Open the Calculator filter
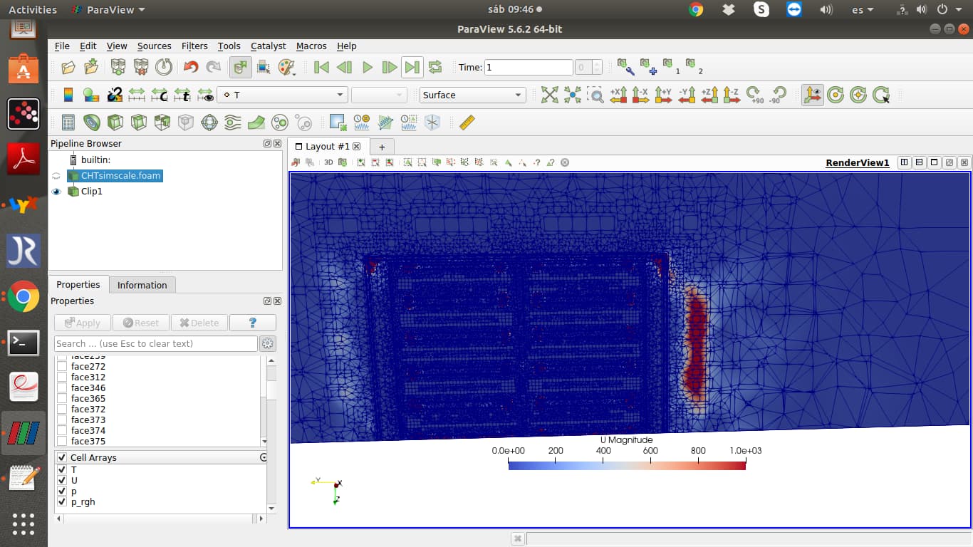The height and width of the screenshot is (547, 973). 68,123
